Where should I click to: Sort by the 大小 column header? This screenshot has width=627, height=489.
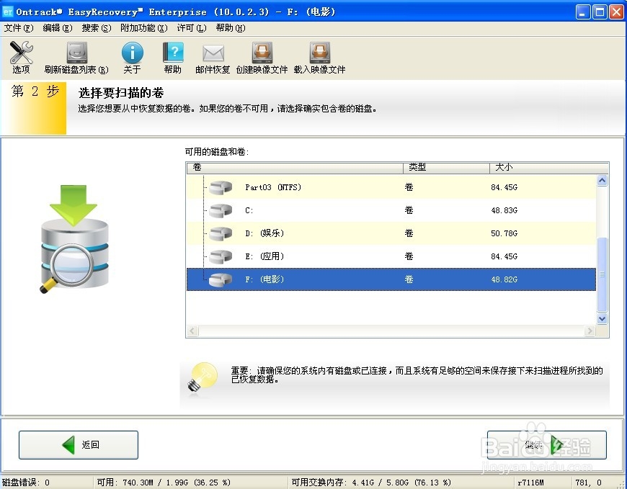point(549,167)
